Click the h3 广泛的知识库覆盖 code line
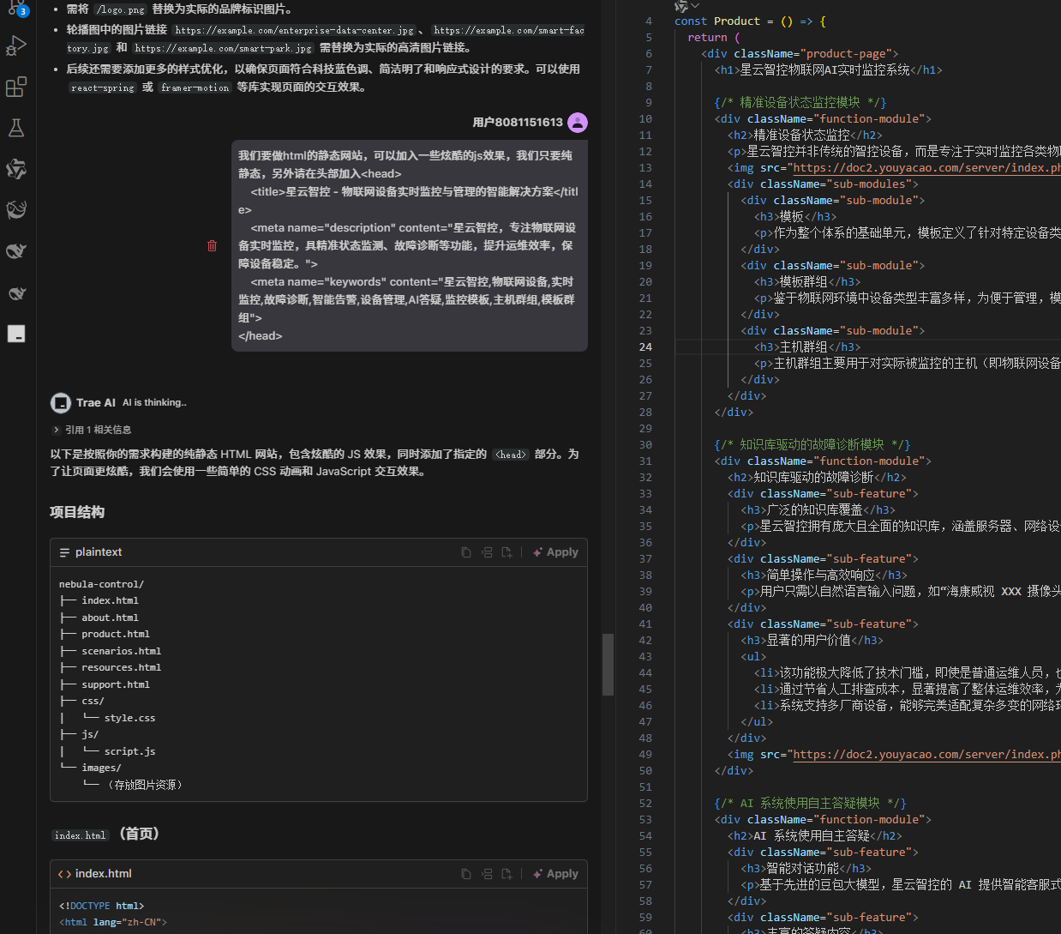This screenshot has height=934, width=1061. coord(818,510)
